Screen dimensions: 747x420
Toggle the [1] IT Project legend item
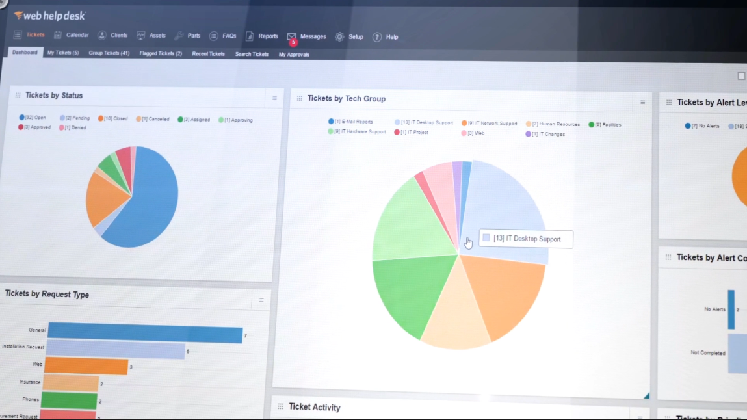tap(411, 132)
